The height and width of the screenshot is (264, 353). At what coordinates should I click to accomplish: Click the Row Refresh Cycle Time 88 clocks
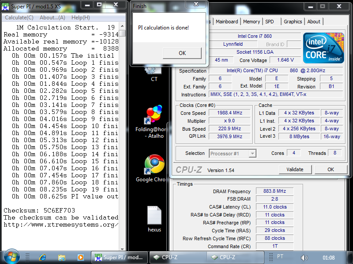[x=274, y=238]
